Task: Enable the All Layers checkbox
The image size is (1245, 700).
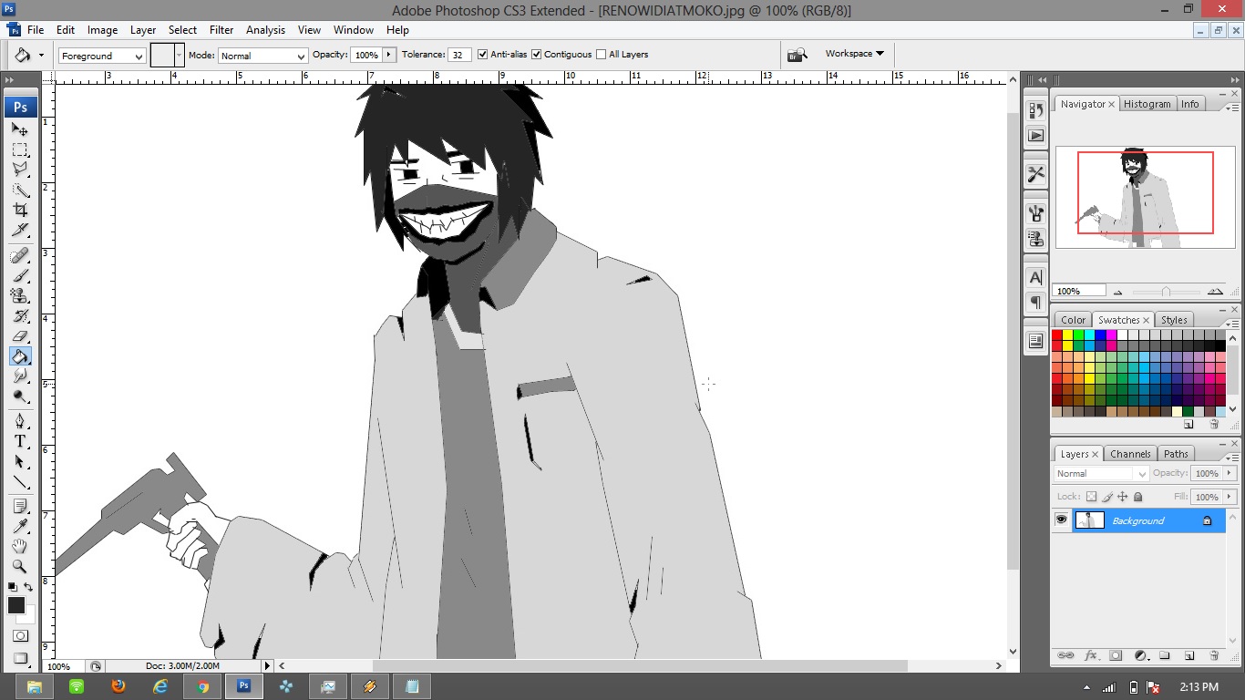Action: pos(601,54)
